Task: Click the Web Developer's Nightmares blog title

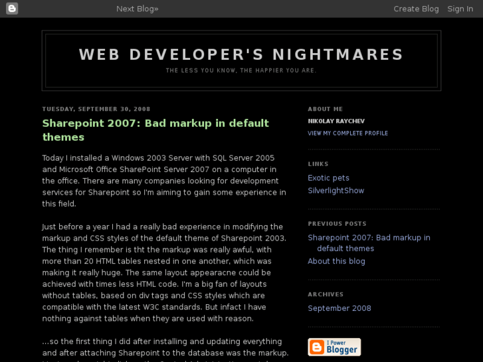Action: (241, 54)
